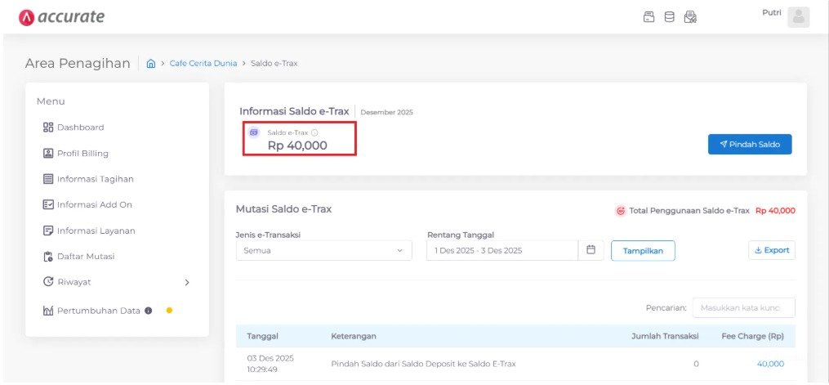This screenshot has height=385, width=829.
Task: Click the Rentang Tanggal date field
Action: (x=502, y=251)
